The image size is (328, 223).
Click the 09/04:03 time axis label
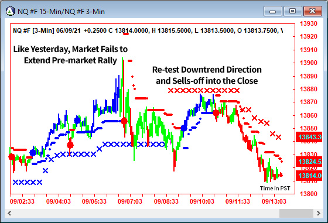[59, 201]
